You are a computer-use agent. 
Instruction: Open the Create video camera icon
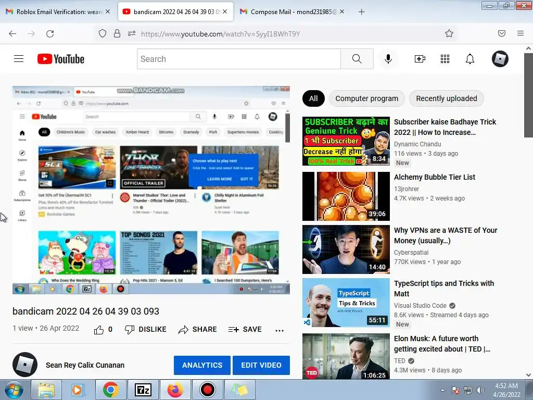(x=420, y=59)
